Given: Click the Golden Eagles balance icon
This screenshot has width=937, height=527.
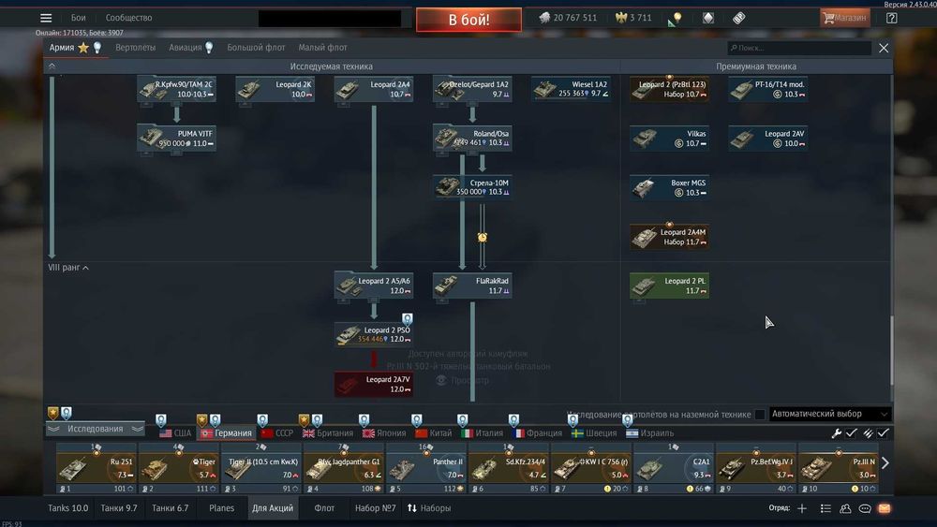Looking at the screenshot, I should click(621, 18).
